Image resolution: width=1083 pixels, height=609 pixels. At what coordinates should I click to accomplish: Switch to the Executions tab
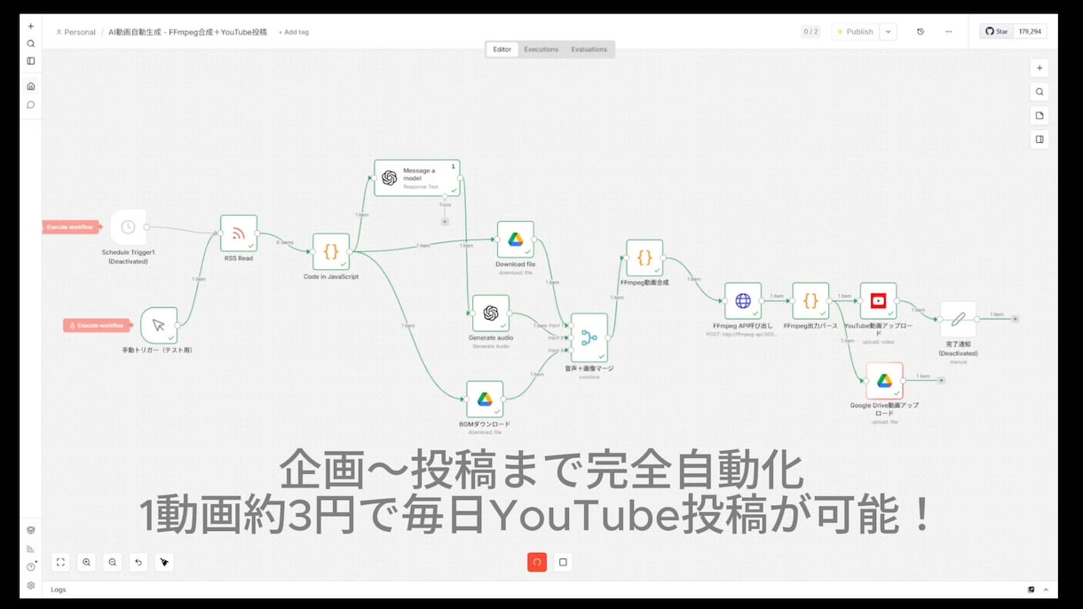pyautogui.click(x=541, y=50)
